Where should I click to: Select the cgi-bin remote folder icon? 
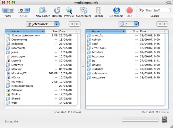point(89,40)
